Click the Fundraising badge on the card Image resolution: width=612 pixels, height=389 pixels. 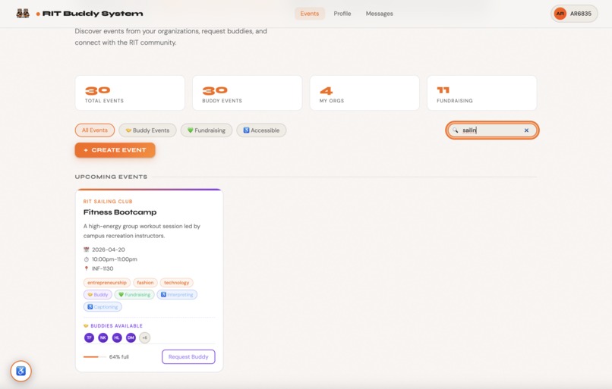click(134, 295)
